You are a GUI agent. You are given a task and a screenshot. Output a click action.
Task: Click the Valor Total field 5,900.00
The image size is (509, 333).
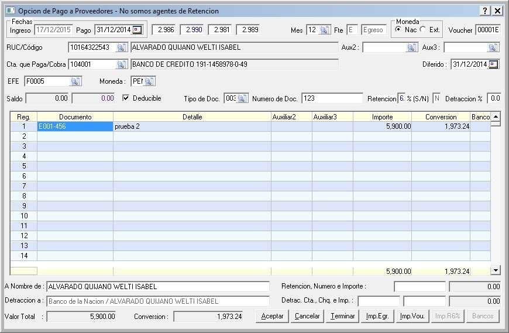[81, 317]
